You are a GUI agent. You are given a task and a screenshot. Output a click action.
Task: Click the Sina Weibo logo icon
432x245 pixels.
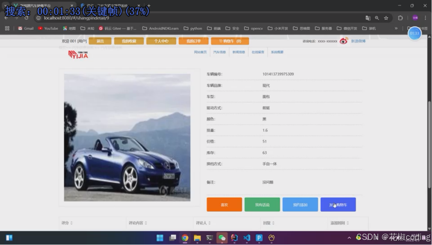pos(344,41)
